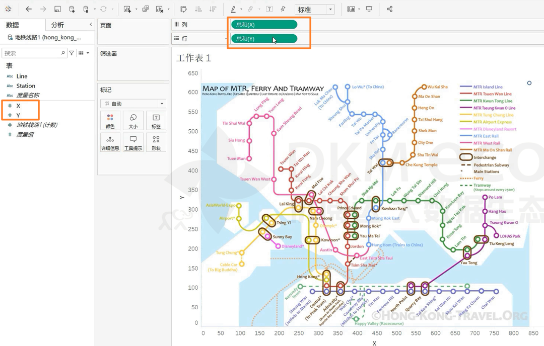The height and width of the screenshot is (346, 544).
Task: Open the 自动 mark type dropdown
Action: [133, 104]
